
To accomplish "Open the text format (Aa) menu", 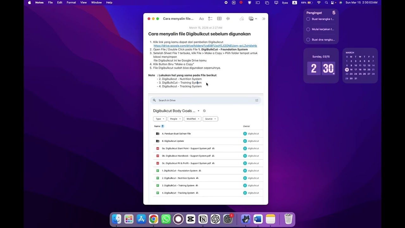I will pyautogui.click(x=201, y=19).
